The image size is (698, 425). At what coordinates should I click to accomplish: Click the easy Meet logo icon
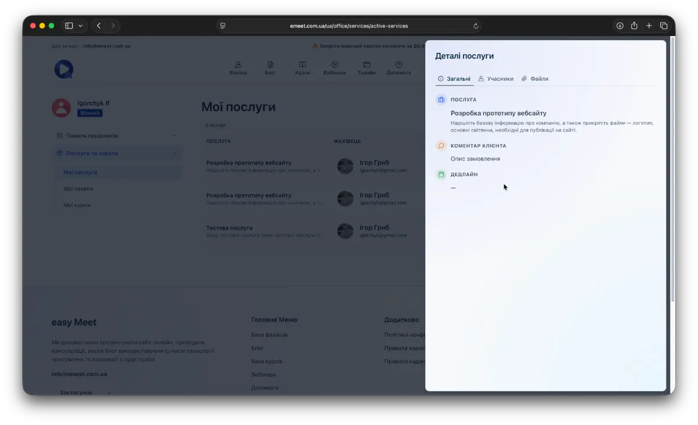[63, 69]
